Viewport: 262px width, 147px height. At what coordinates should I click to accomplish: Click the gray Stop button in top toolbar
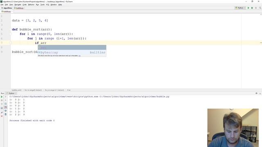(256, 8)
